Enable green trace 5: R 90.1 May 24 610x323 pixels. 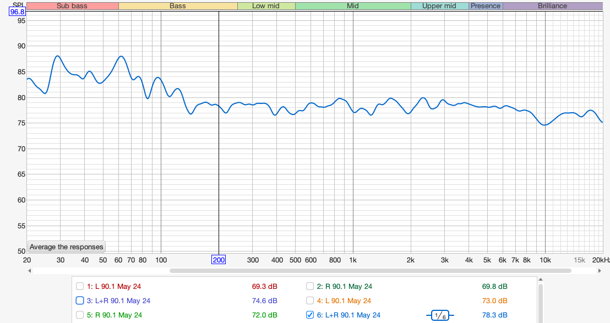point(80,315)
